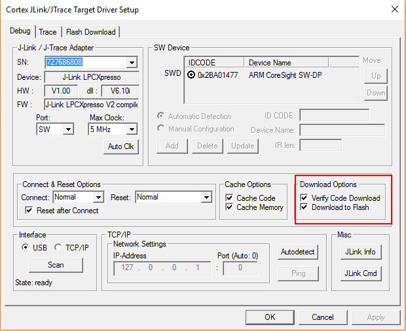Open JLink Cmd
This screenshot has height=331, width=406.
coord(361,274)
